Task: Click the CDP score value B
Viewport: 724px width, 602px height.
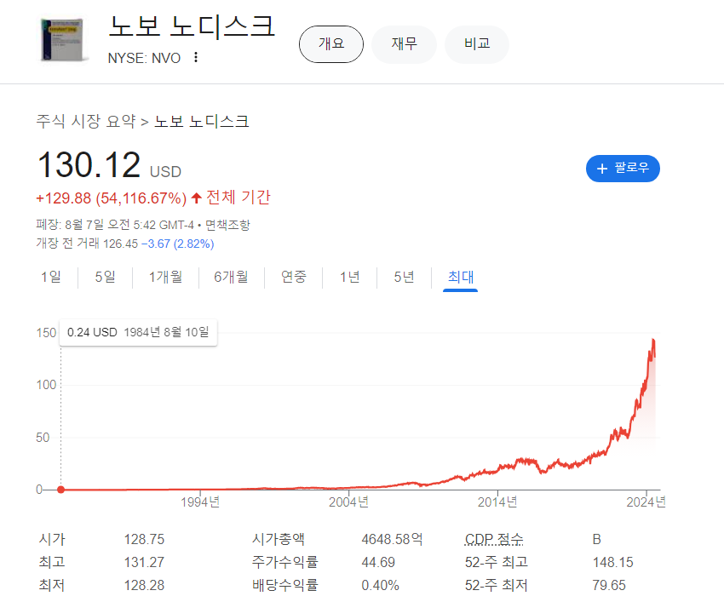Action: point(596,539)
